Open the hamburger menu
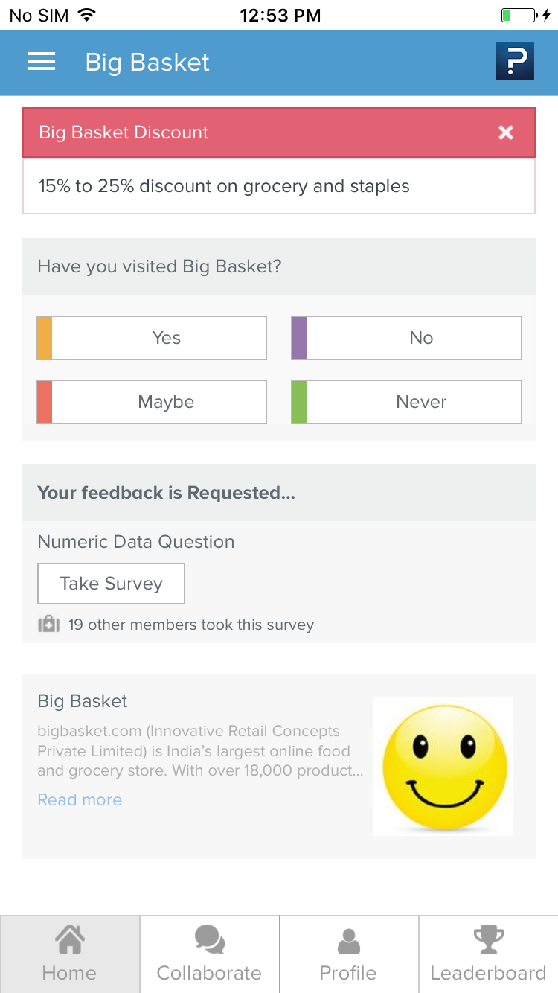This screenshot has height=993, width=558. coord(42,62)
